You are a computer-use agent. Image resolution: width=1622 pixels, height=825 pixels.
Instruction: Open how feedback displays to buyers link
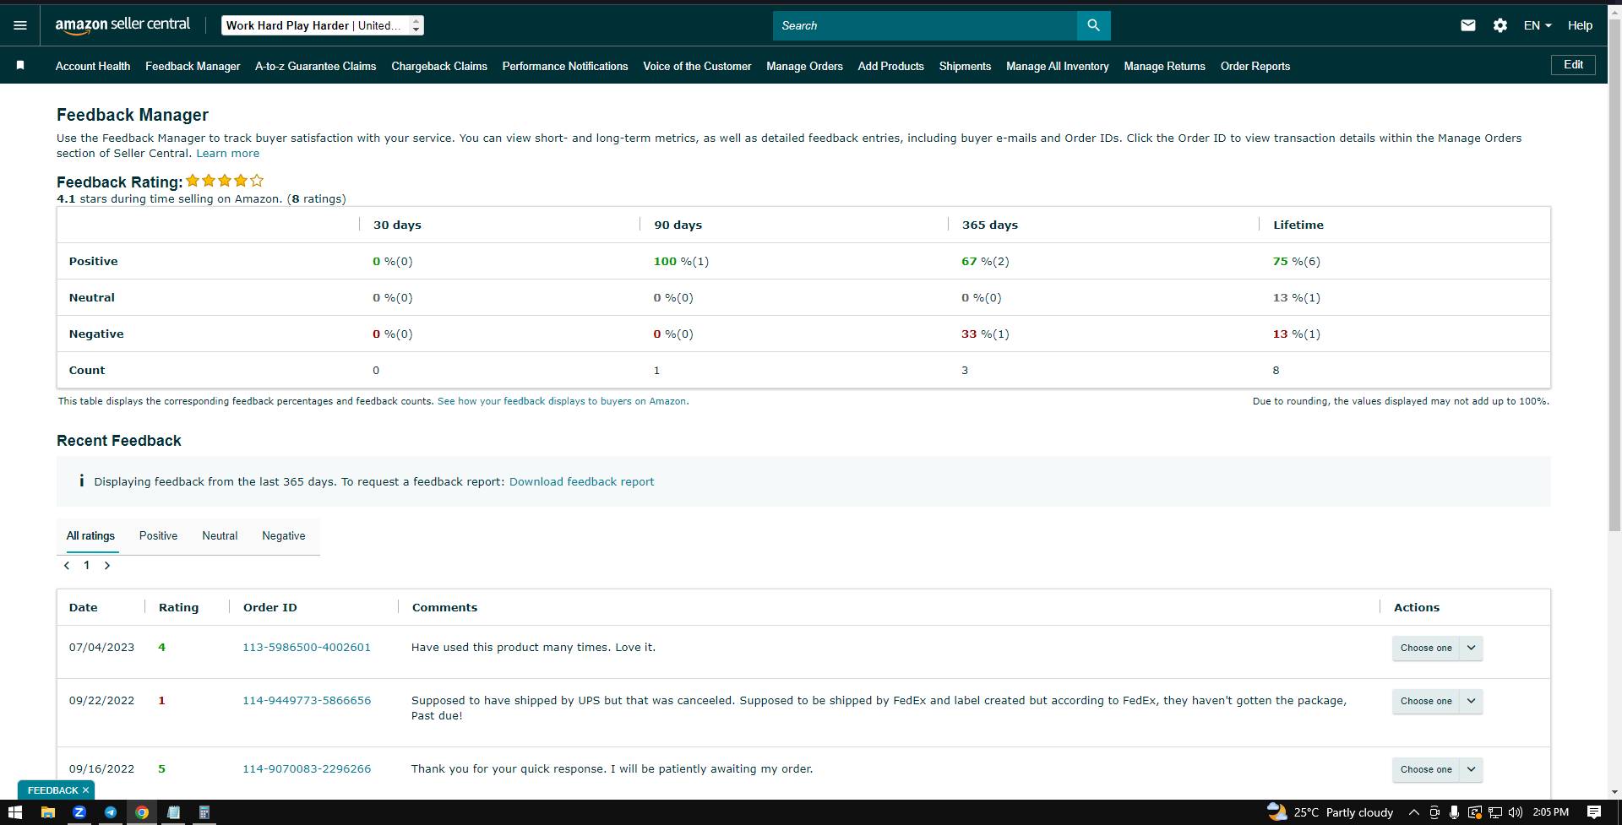pos(562,401)
